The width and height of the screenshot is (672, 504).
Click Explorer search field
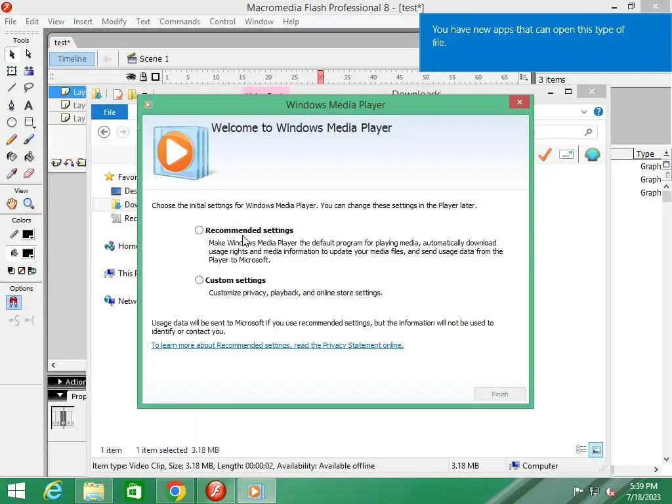coord(565,132)
